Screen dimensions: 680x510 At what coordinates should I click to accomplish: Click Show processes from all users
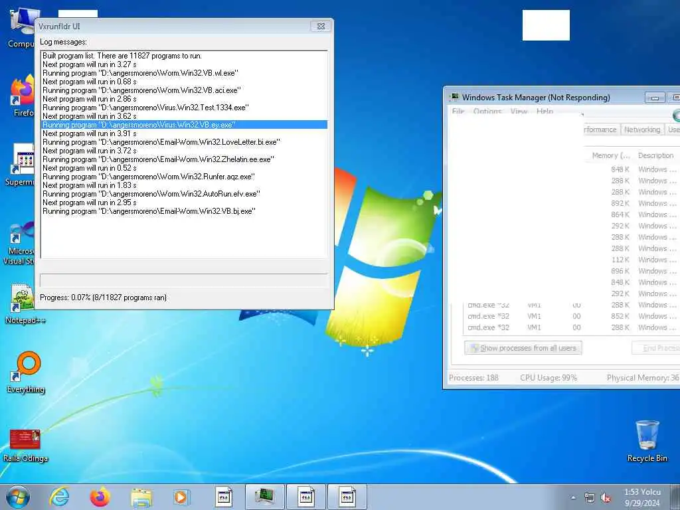pyautogui.click(x=523, y=348)
